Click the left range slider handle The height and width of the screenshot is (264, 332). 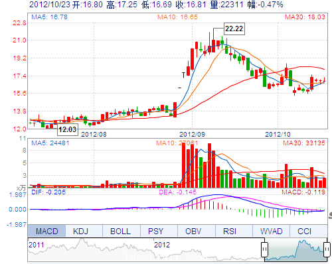264,249
